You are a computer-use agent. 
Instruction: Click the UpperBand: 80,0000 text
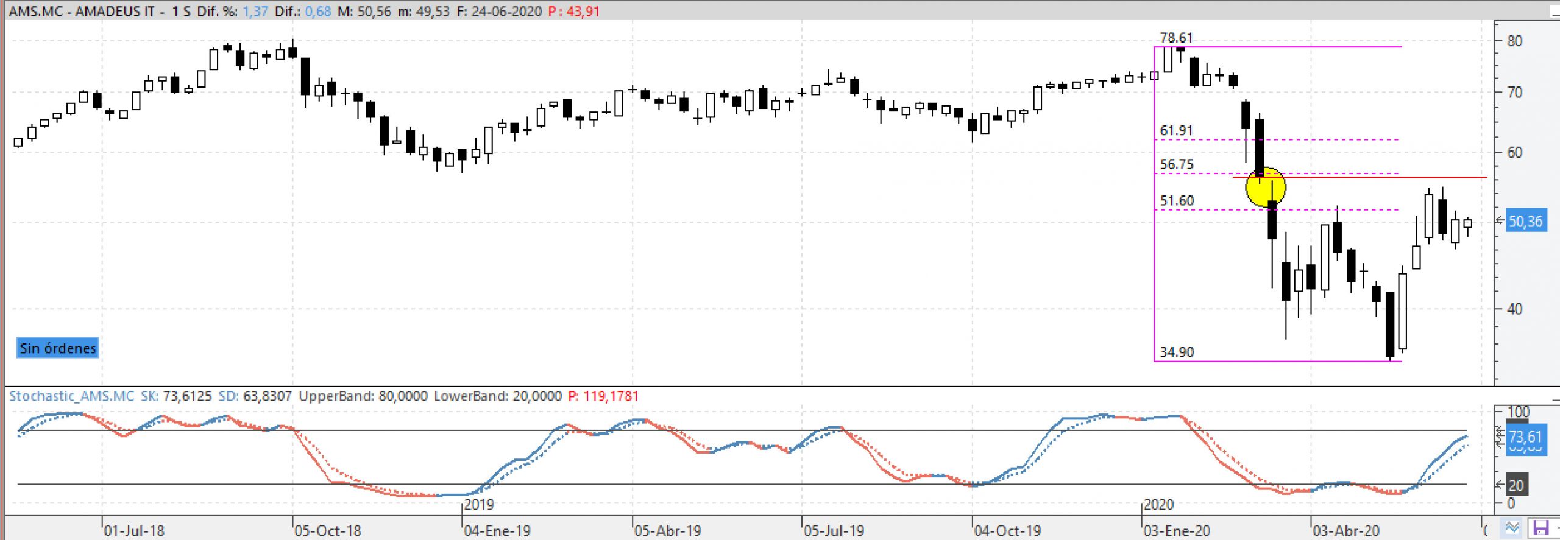coord(363,396)
